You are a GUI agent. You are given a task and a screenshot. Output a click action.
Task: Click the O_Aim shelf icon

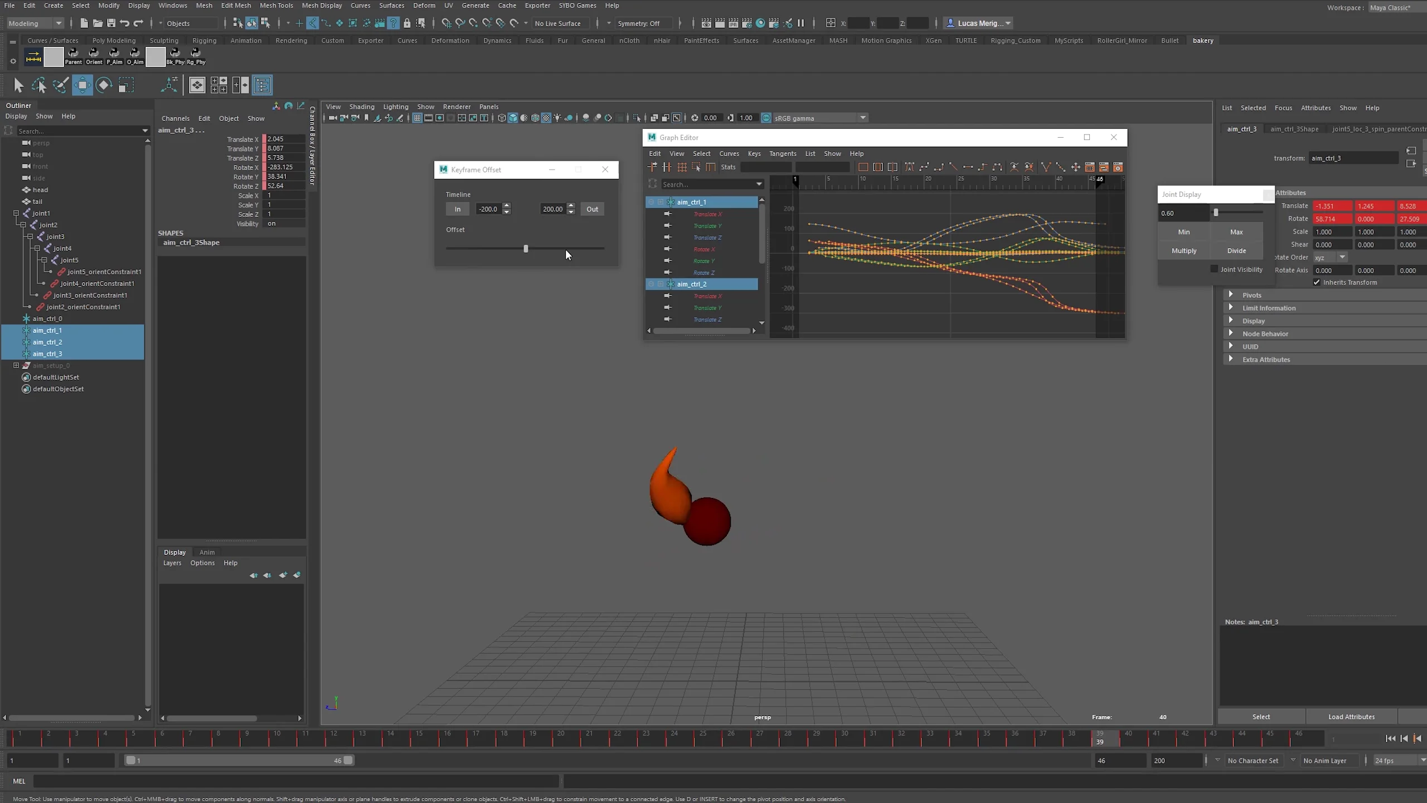[134, 56]
